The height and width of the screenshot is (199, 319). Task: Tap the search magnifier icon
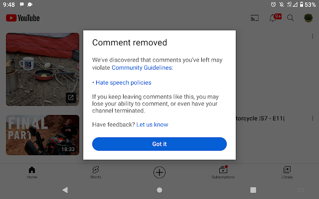[290, 18]
